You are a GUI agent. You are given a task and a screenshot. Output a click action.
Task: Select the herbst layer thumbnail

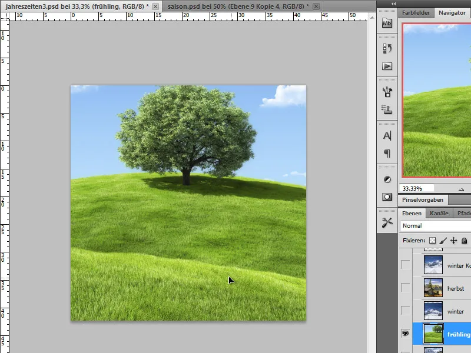click(433, 288)
